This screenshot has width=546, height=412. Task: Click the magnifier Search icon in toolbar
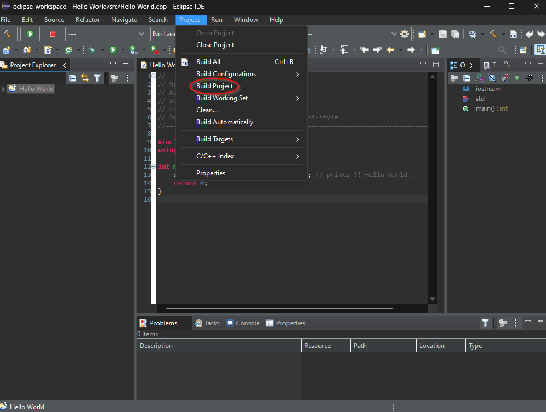[x=502, y=50]
